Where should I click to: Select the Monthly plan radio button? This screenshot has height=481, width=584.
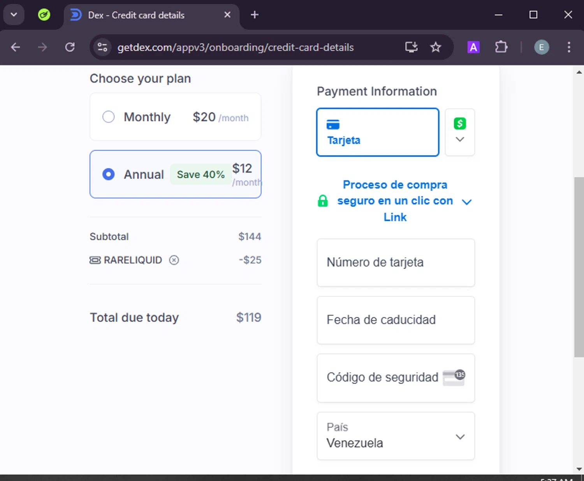(108, 117)
